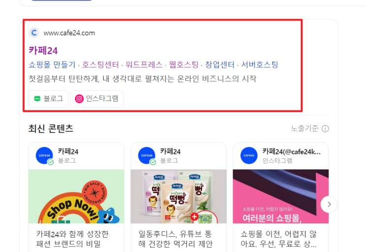Click third card's cafe24 Instagram profile logo
Image resolution: width=366 pixels, height=252 pixels.
[x=249, y=155]
